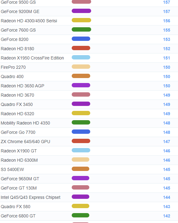
Task: Click the Quadro 400 orange bar
Action: 81,76
